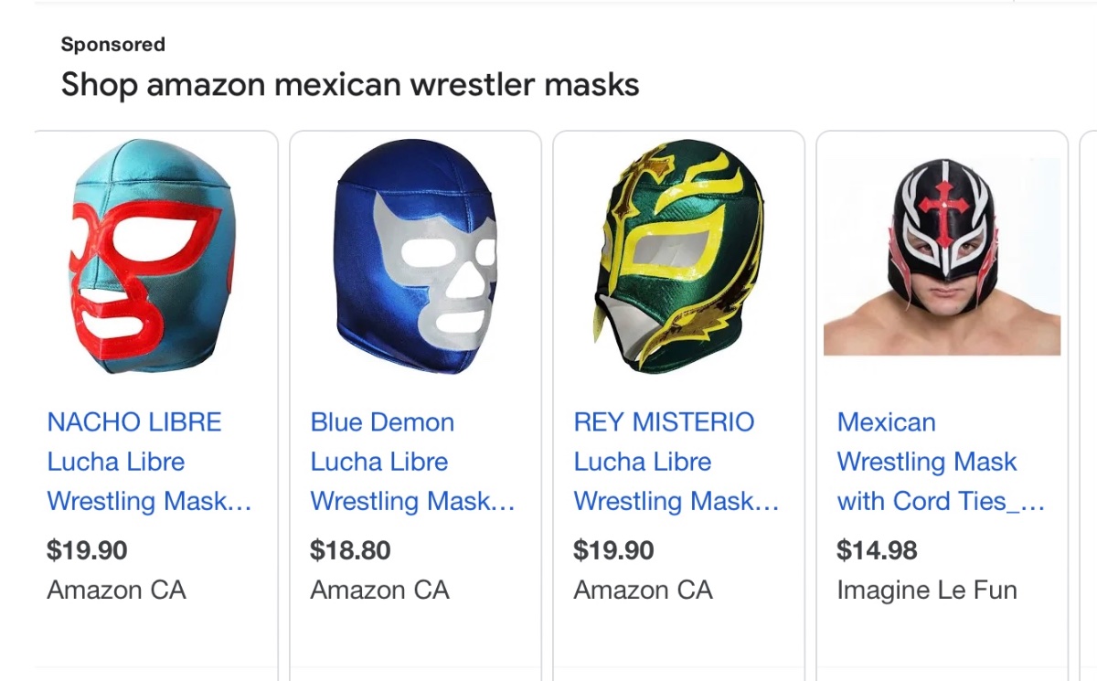
Task: Open the black mask with red cross photo
Action: click(x=942, y=257)
